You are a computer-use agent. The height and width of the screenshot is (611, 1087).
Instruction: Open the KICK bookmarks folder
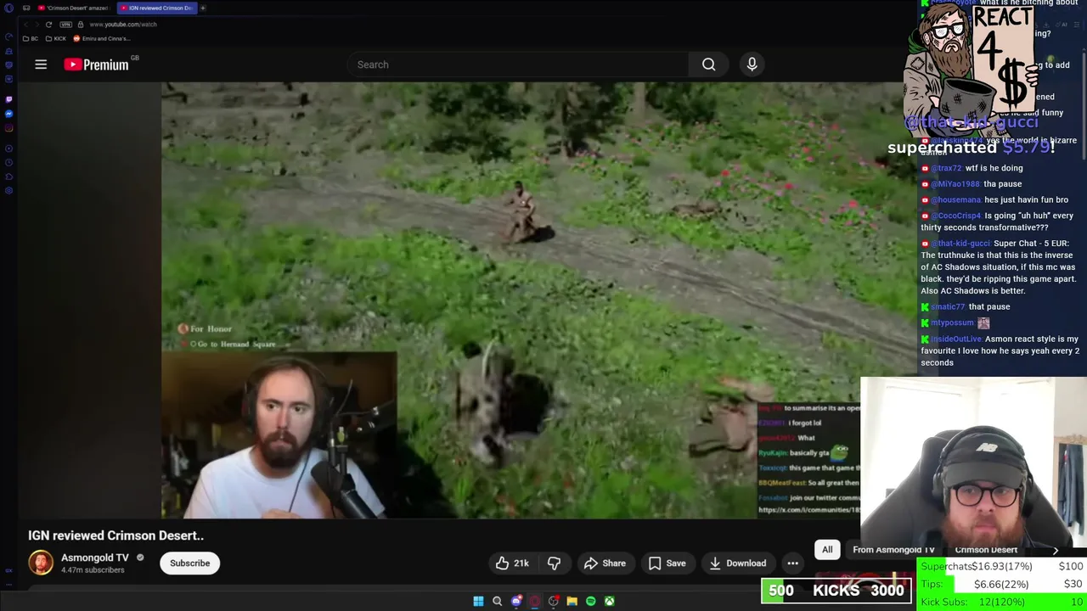tap(56, 38)
